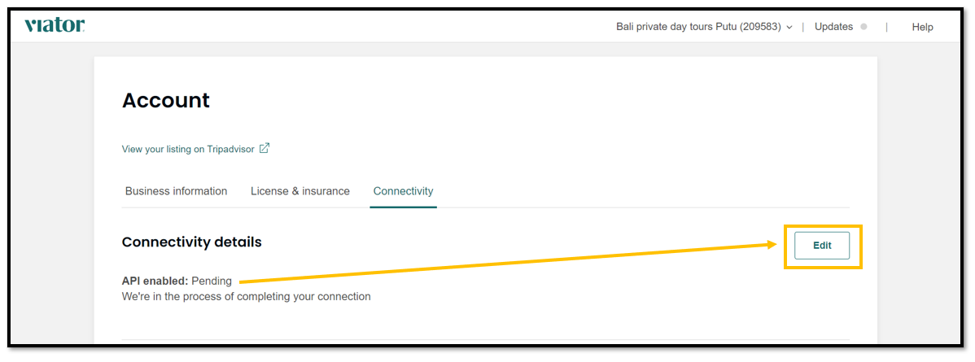975x362 pixels.
Task: Open the external link icon beside Tripadvisor listing
Action: (265, 149)
